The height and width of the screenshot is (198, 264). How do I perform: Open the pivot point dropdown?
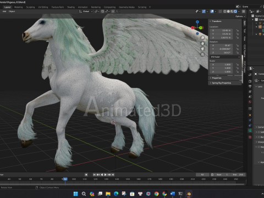click(97, 12)
